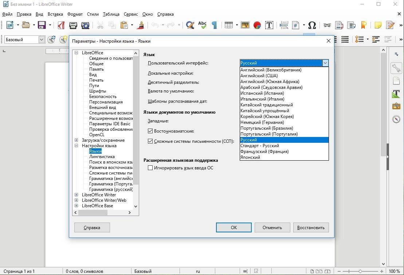Click the Open folder icon in the toolbar
The width and height of the screenshot is (404, 275).
[26, 25]
